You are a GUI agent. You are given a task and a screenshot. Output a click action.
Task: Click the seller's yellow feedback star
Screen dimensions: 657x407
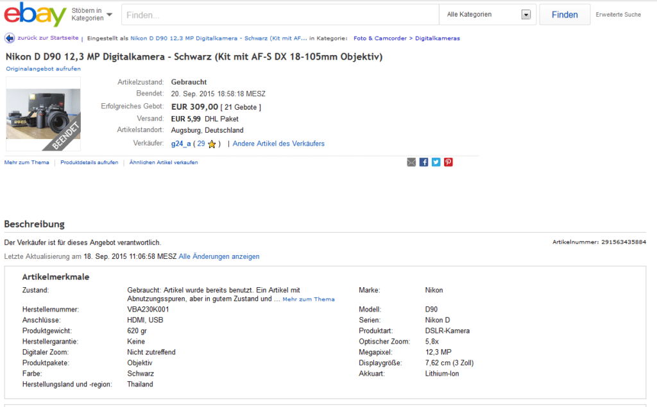(x=212, y=144)
